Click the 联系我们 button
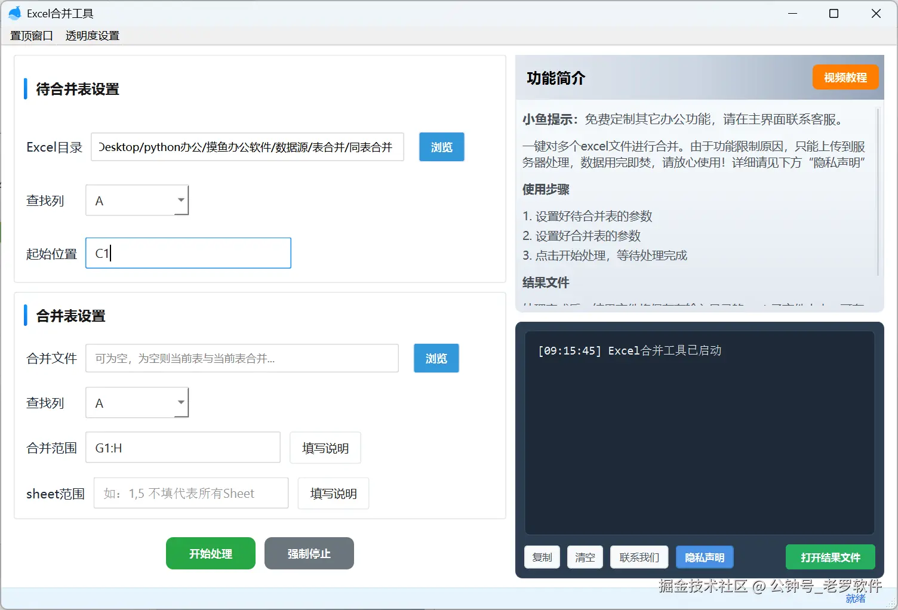The width and height of the screenshot is (898, 610). coord(639,557)
